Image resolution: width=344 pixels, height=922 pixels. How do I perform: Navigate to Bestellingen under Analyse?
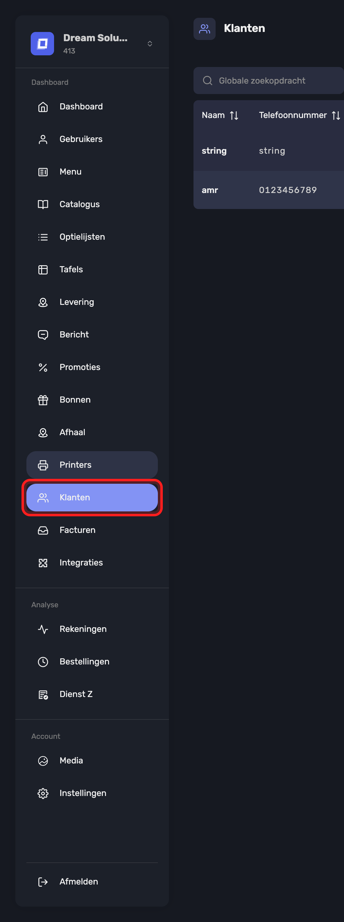coord(92,662)
